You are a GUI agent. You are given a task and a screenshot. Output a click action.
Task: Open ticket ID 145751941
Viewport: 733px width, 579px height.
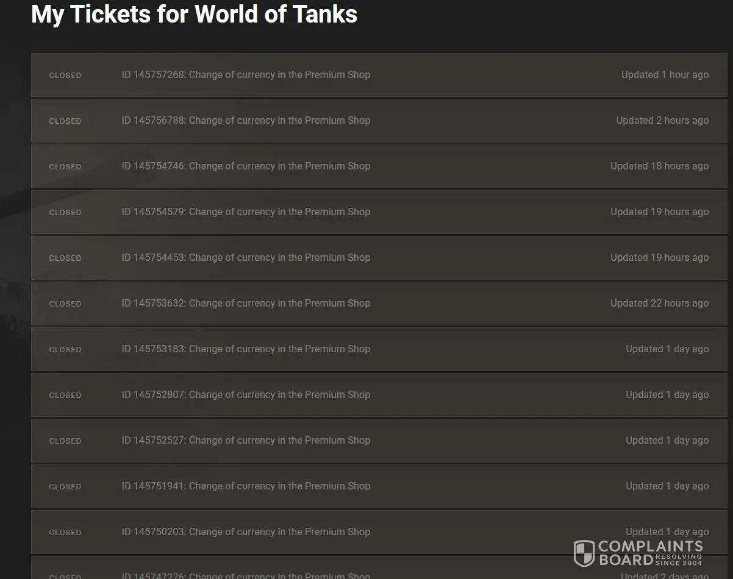point(246,486)
